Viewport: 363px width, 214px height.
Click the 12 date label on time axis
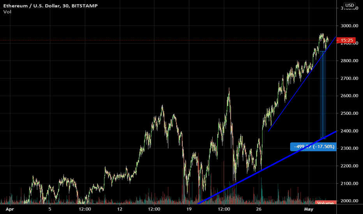point(120,209)
